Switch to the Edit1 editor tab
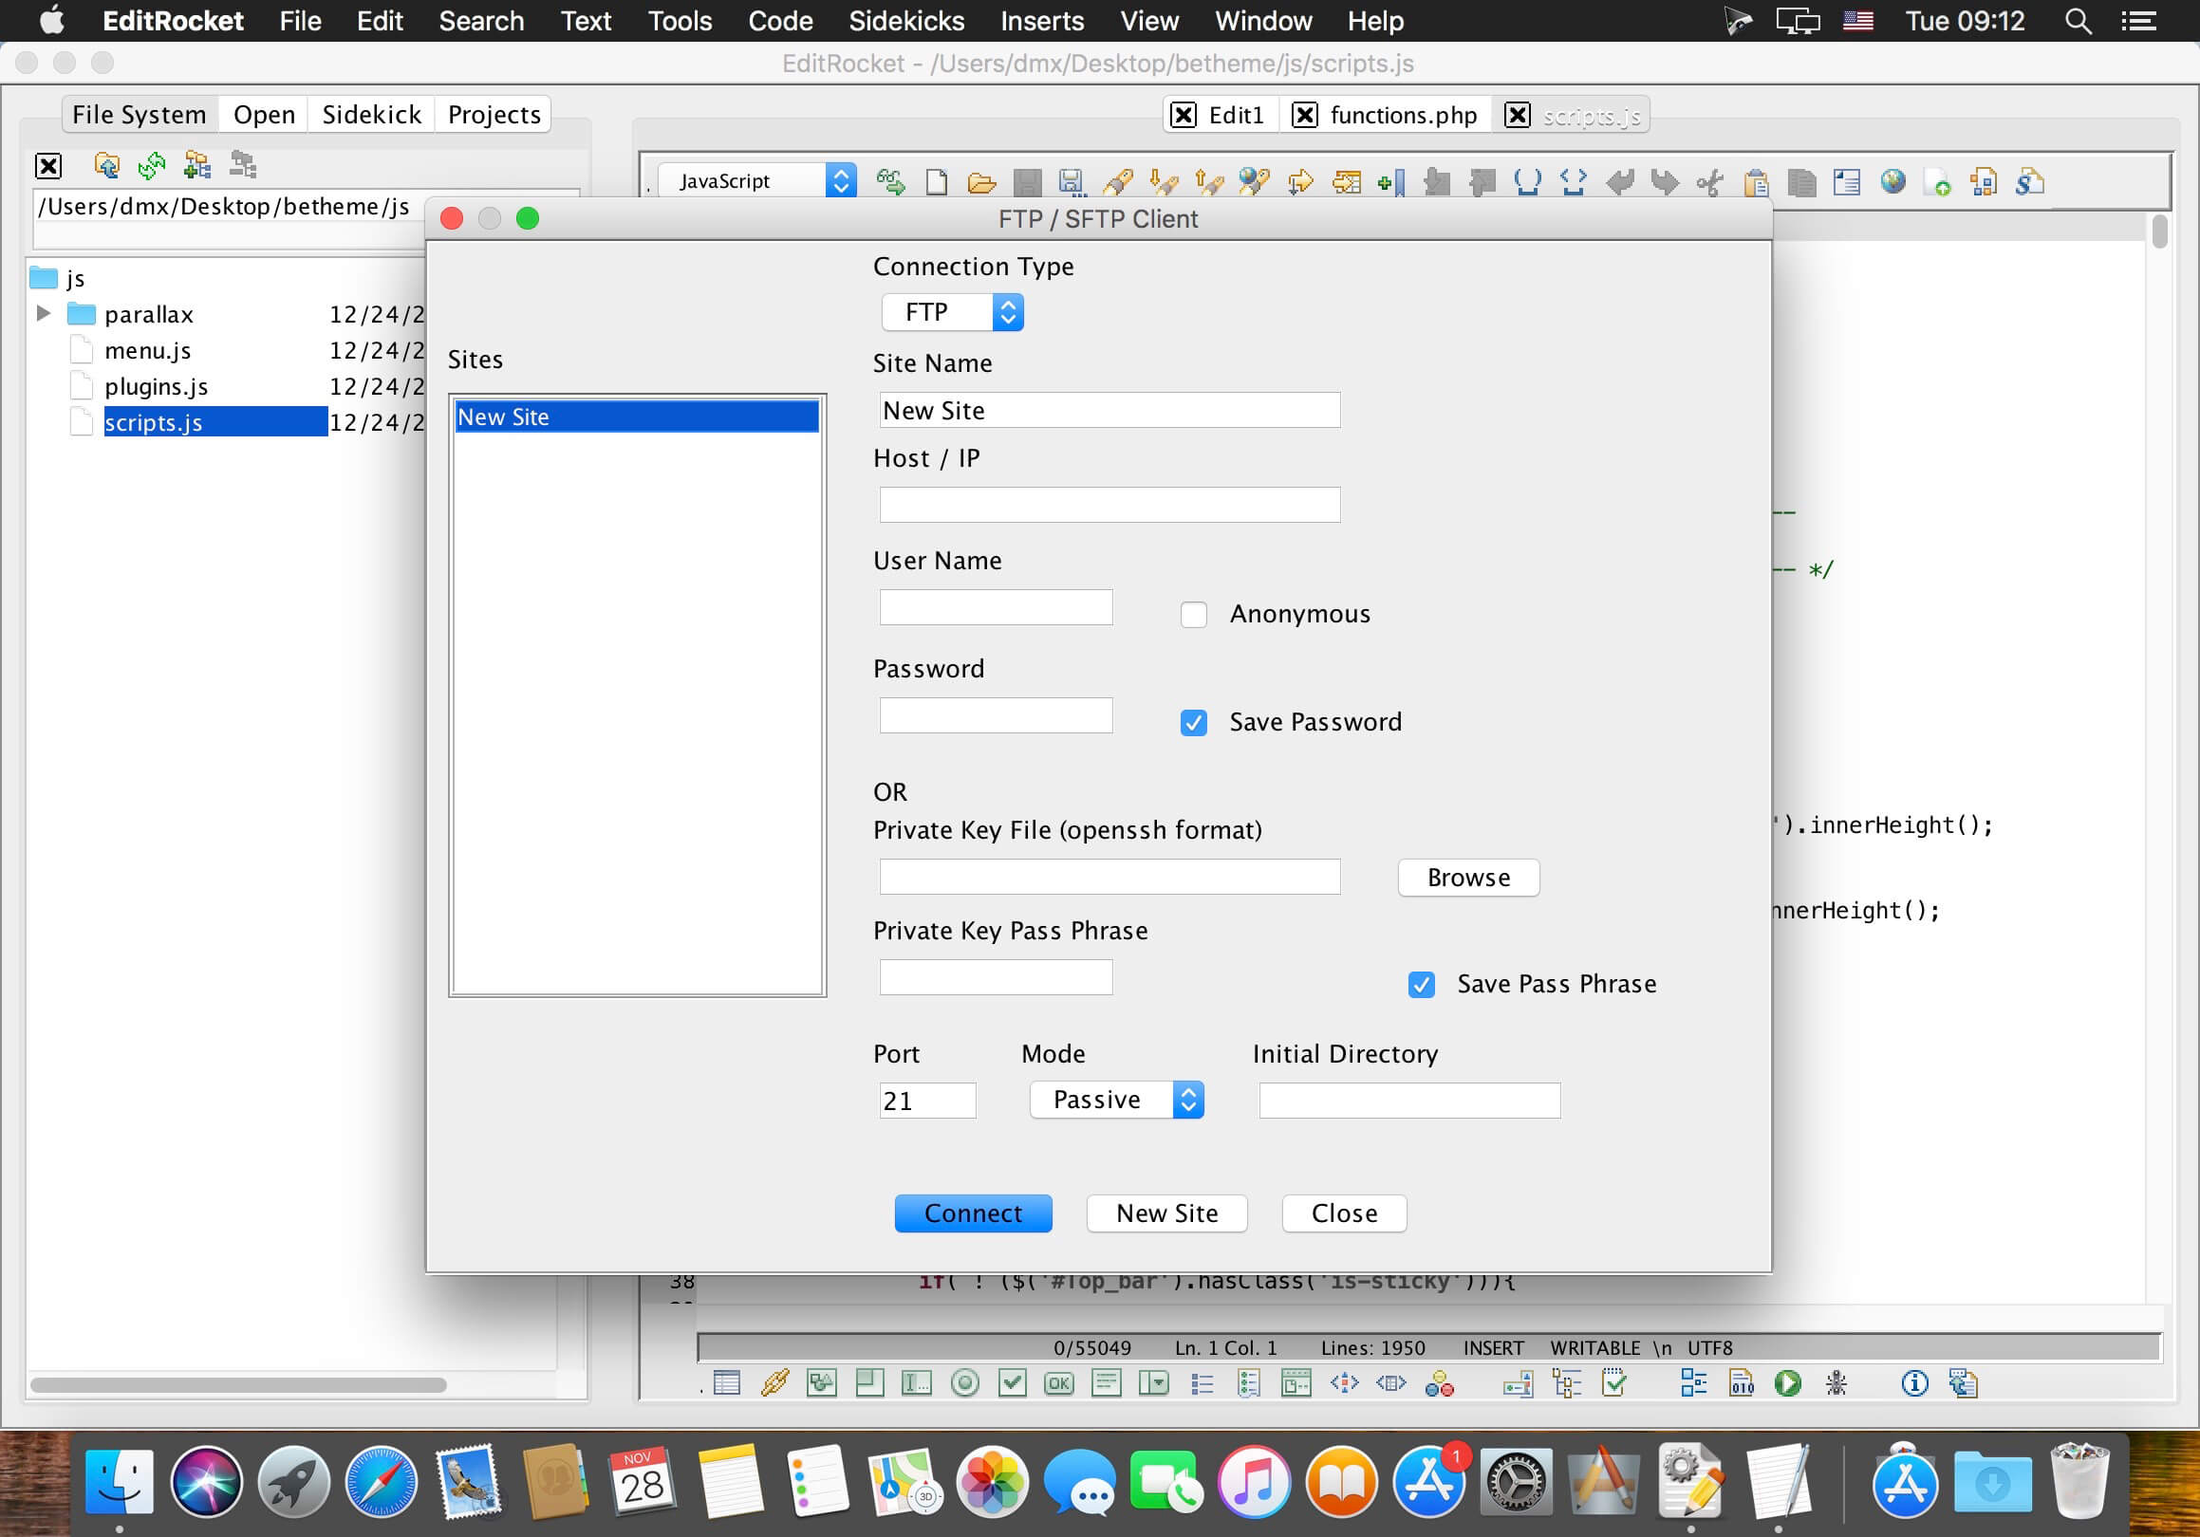 1236,116
